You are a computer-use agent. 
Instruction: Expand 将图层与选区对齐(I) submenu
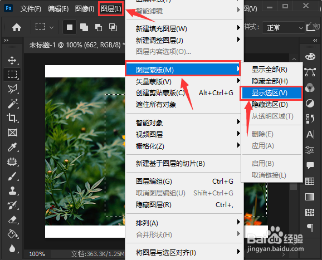184,253
